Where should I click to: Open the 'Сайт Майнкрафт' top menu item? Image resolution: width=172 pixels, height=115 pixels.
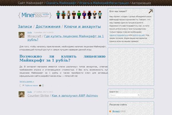point(30,3)
